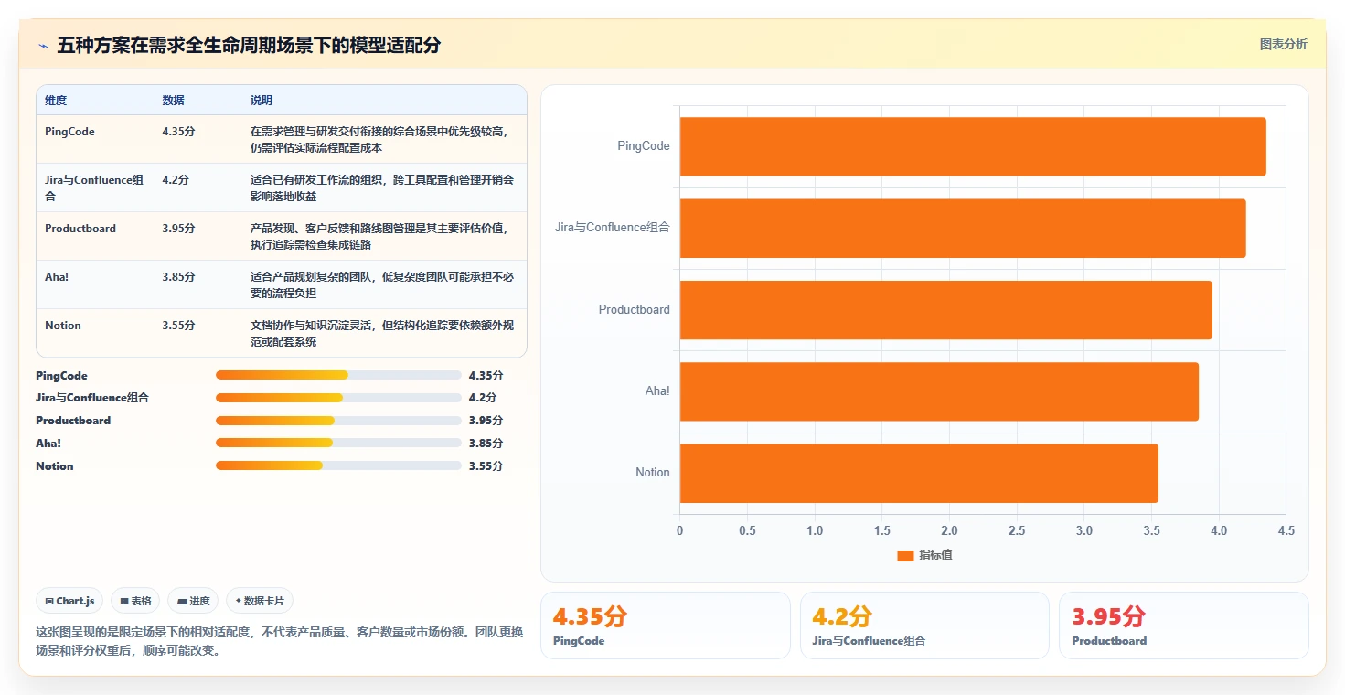Click the Jira与Confluence组合 progress bar
This screenshot has width=1345, height=695.
338,398
